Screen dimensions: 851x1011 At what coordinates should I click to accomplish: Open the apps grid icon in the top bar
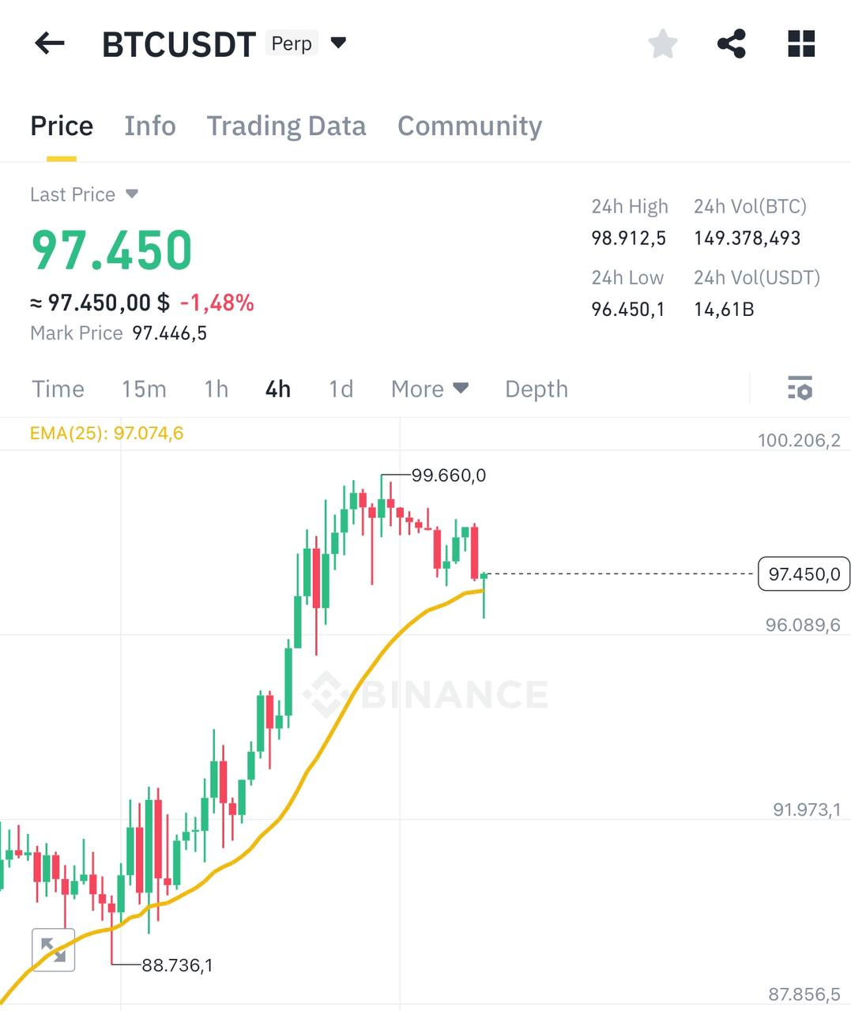800,44
